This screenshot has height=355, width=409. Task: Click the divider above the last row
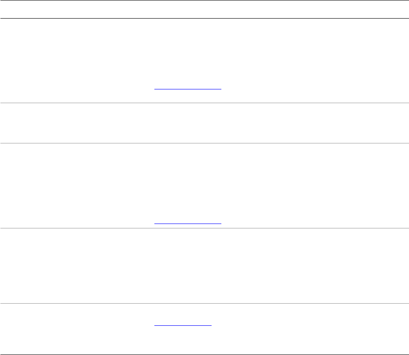(x=204, y=303)
